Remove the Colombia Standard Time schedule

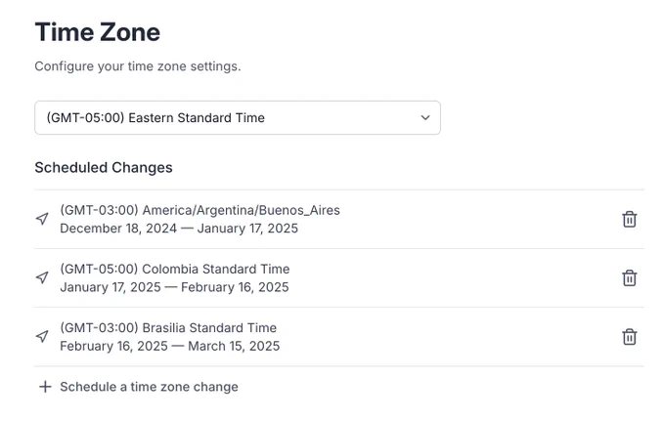630,278
